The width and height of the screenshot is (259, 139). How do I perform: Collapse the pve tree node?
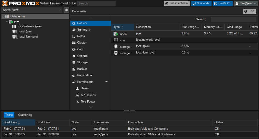(7, 22)
